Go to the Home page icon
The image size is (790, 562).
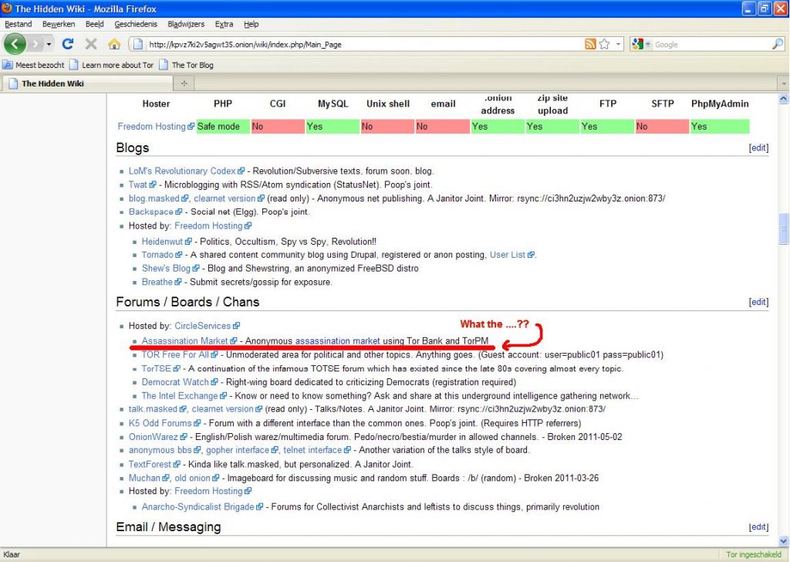coord(114,44)
